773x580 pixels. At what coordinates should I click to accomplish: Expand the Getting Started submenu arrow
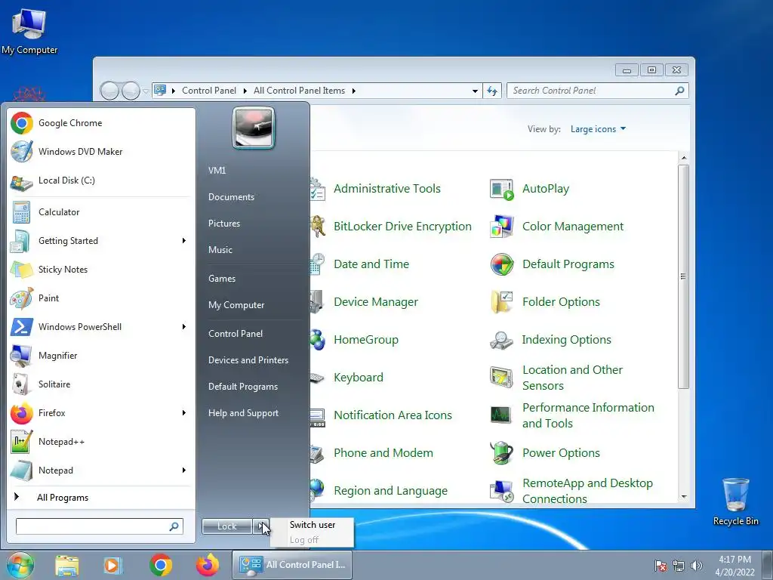184,241
